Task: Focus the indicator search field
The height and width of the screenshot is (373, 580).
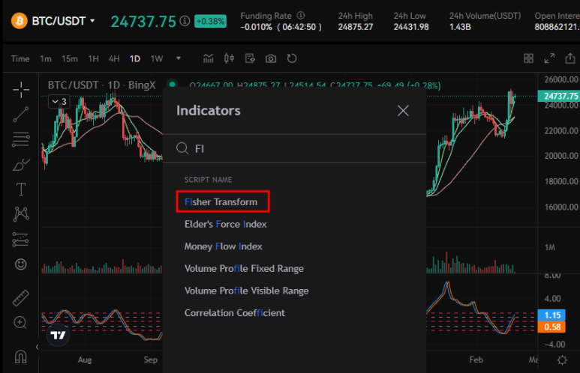Action: [x=294, y=148]
